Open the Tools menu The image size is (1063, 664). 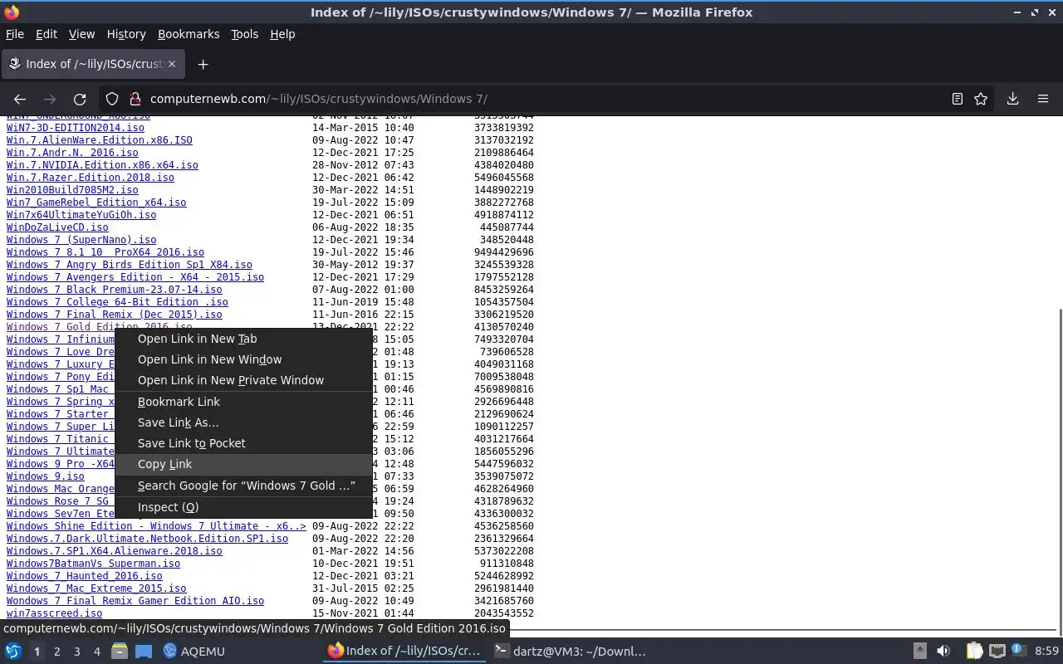pos(244,34)
